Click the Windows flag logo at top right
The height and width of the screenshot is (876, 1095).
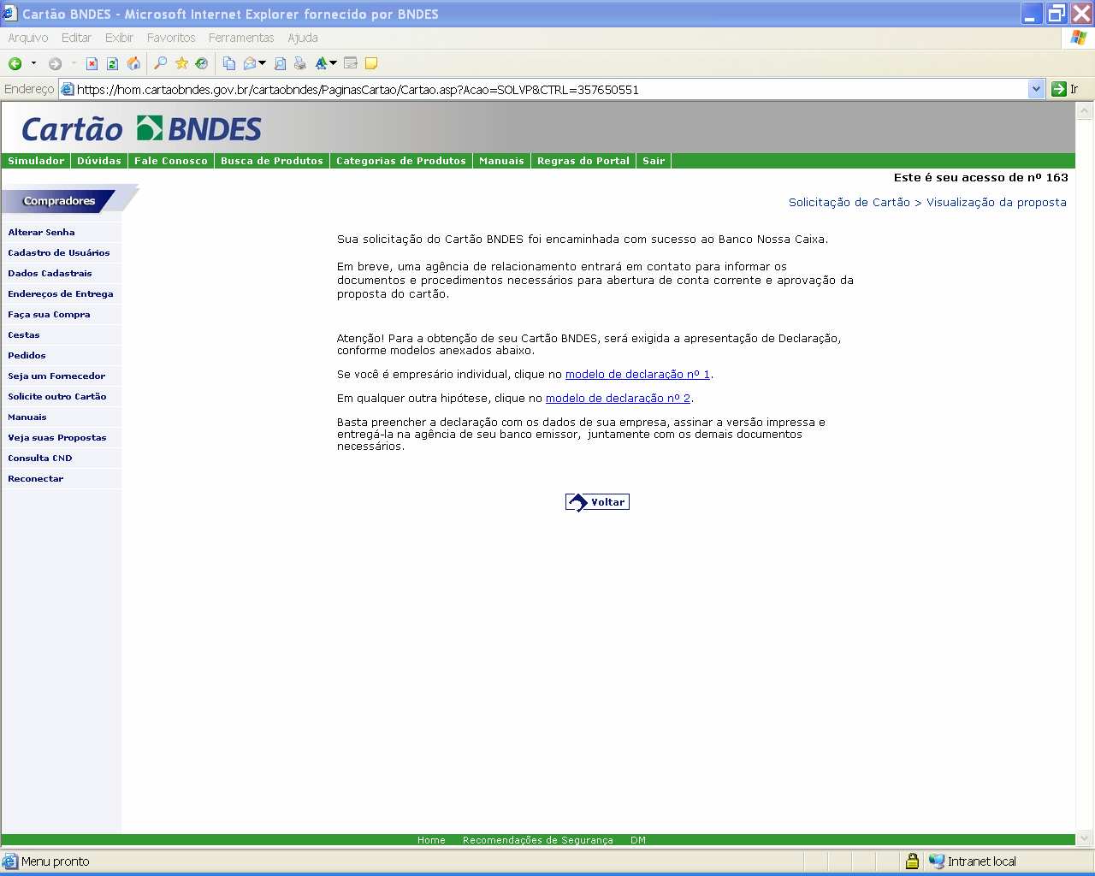[1078, 38]
